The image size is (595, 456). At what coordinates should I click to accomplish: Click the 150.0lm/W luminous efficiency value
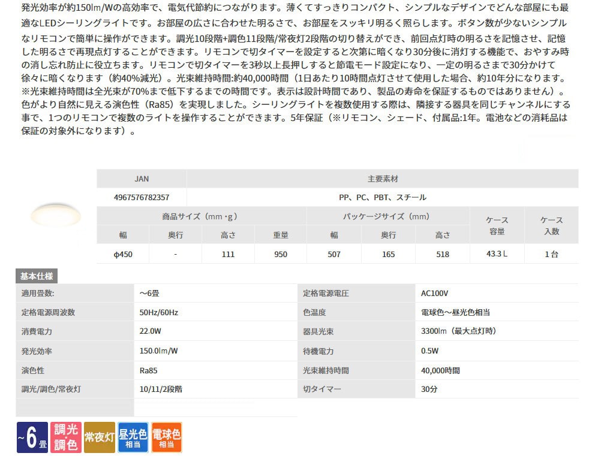[x=158, y=351]
